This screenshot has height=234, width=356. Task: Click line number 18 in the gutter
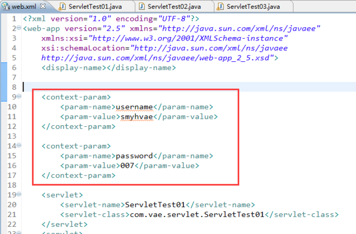click(12, 185)
